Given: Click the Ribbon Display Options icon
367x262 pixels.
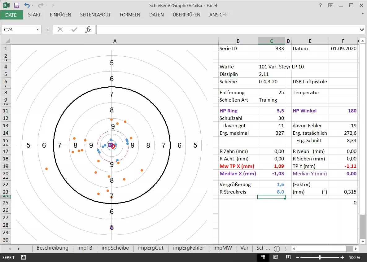Looking at the screenshot, I should (331, 5).
